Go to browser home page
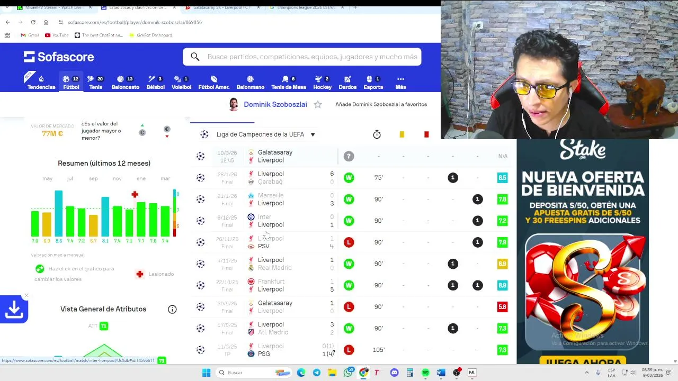Viewport: 678px width, 381px height. point(46,22)
